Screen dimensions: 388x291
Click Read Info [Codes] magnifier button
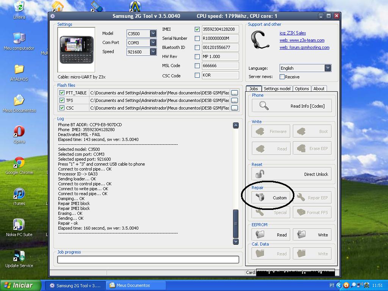point(292,106)
